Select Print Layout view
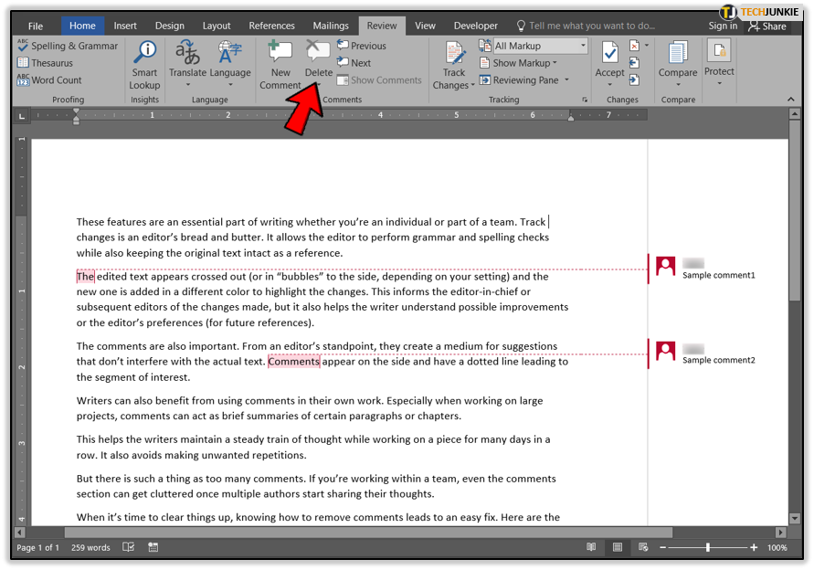This screenshot has height=570, width=814. coord(618,547)
